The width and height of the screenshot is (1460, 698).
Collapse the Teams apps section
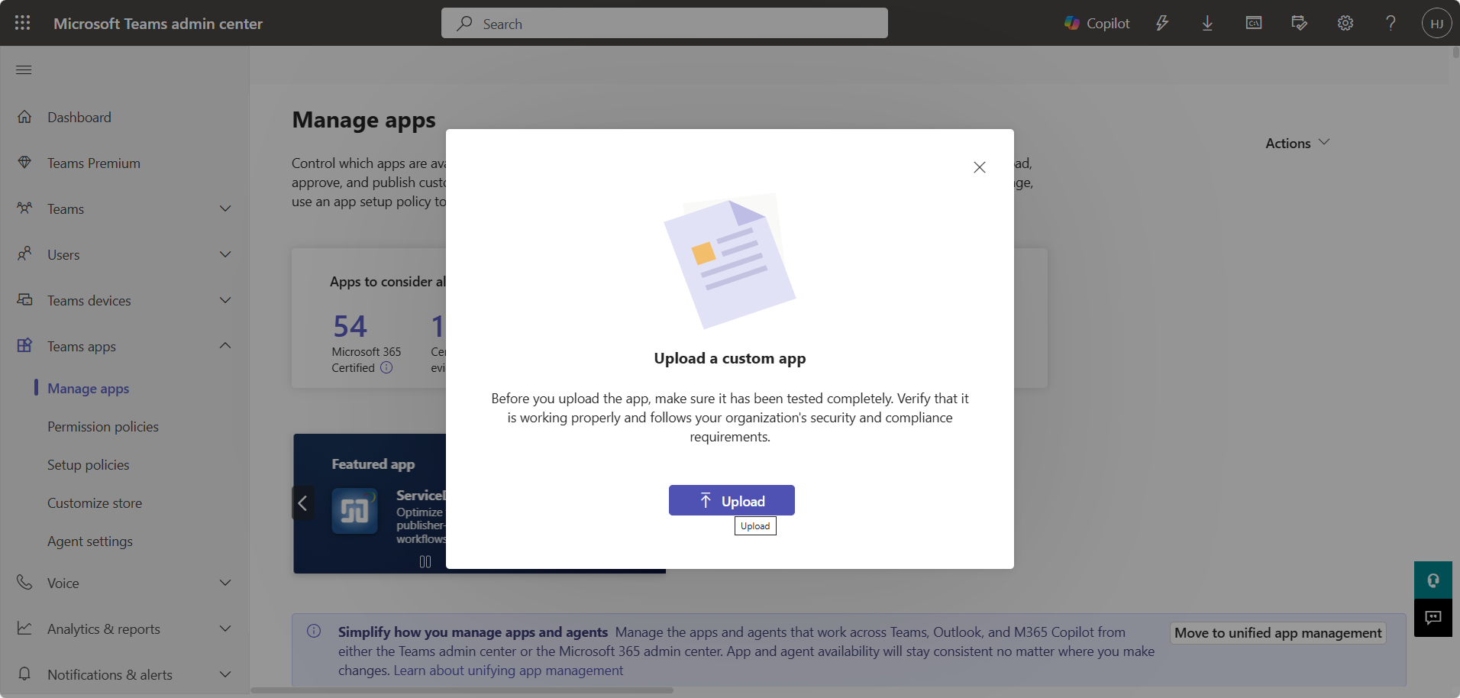coord(225,346)
